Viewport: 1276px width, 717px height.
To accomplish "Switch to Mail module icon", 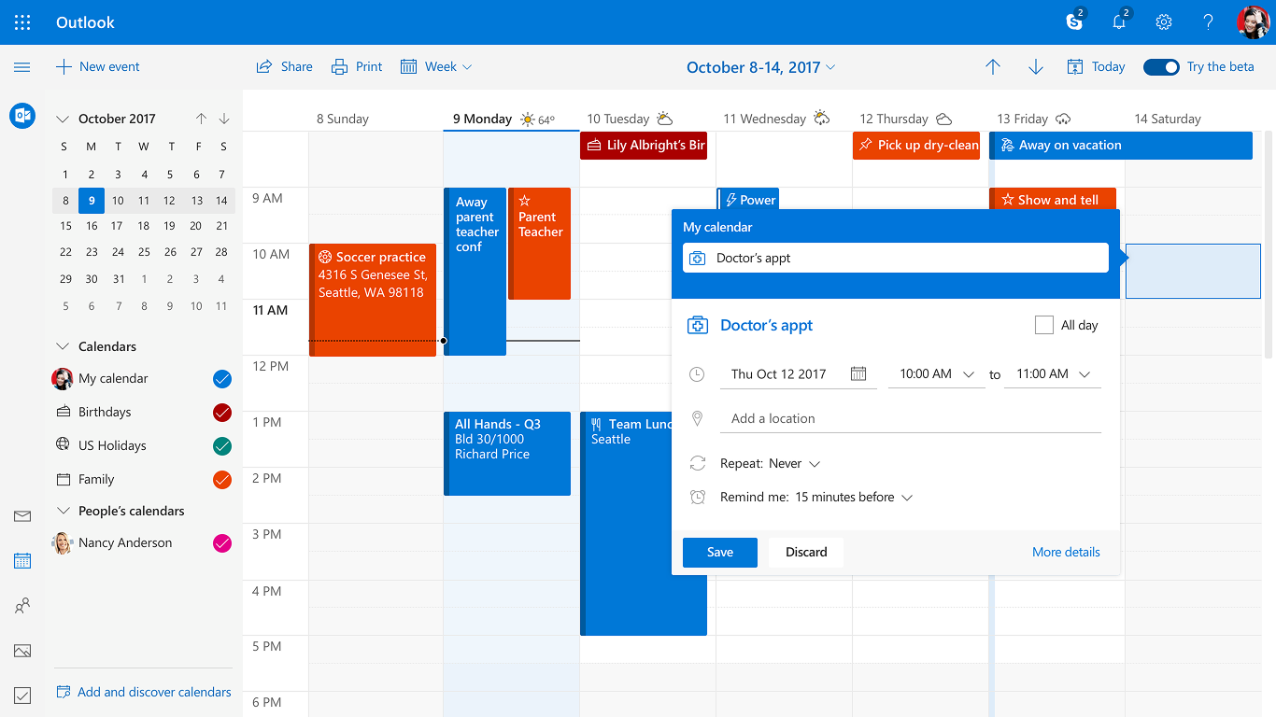I will [x=22, y=516].
